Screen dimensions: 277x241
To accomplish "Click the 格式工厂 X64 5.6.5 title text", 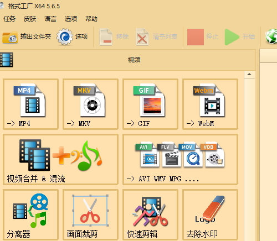I will point(34,6).
